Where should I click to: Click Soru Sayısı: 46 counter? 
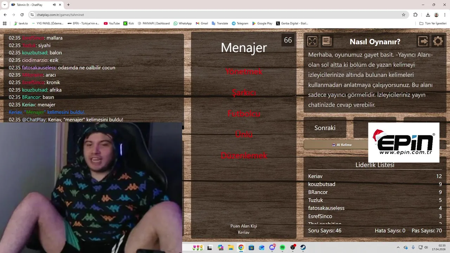click(324, 231)
